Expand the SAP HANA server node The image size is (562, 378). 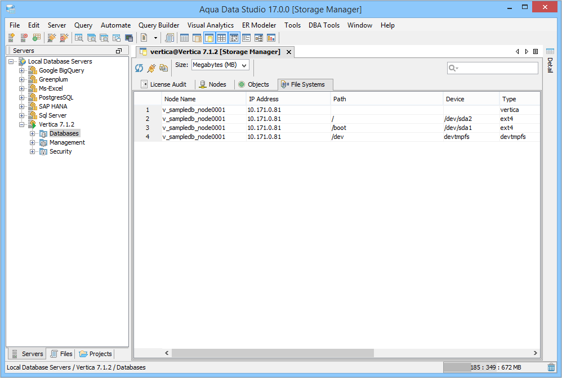pos(22,106)
